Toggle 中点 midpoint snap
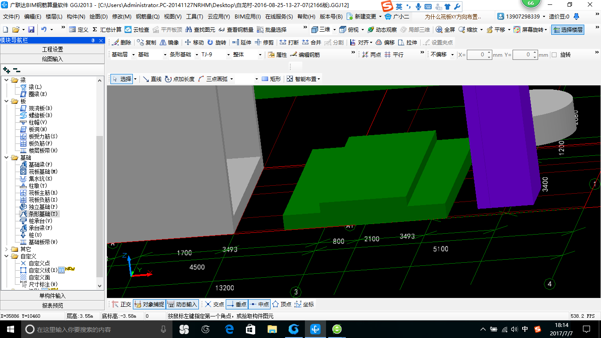Viewport: 601px width, 338px height. pyautogui.click(x=259, y=304)
